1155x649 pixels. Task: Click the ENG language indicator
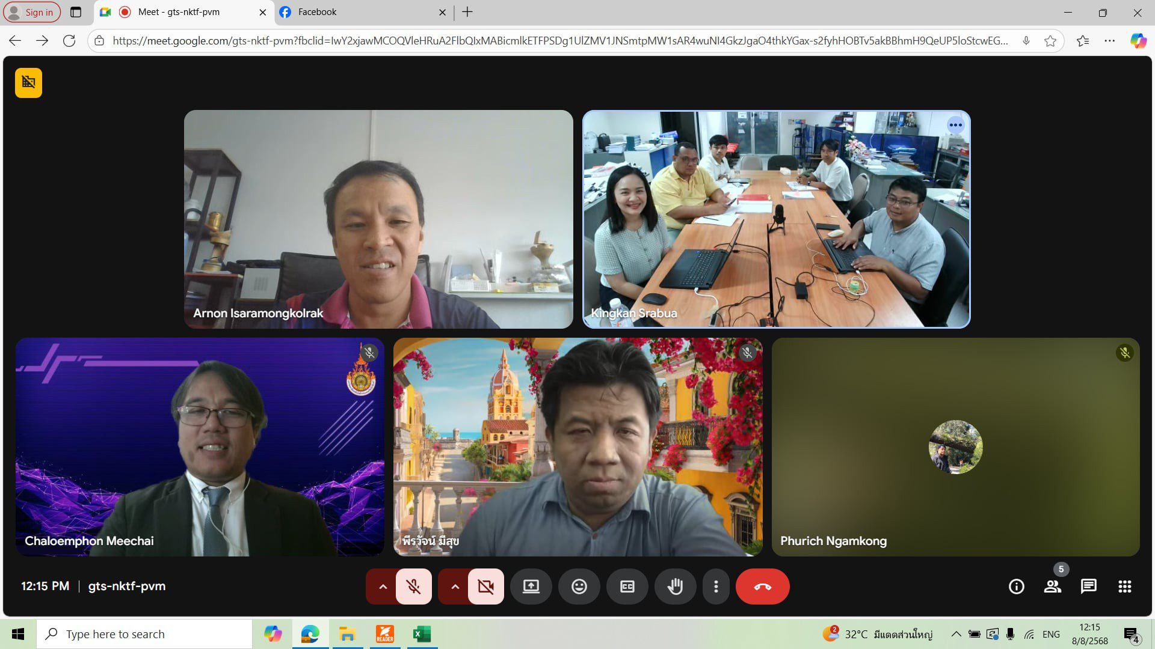pyautogui.click(x=1051, y=634)
